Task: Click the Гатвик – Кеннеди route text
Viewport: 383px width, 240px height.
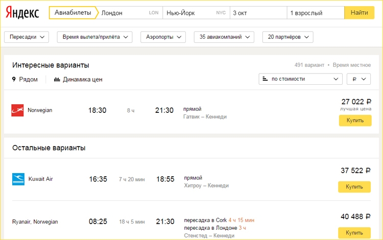Action: [205, 117]
